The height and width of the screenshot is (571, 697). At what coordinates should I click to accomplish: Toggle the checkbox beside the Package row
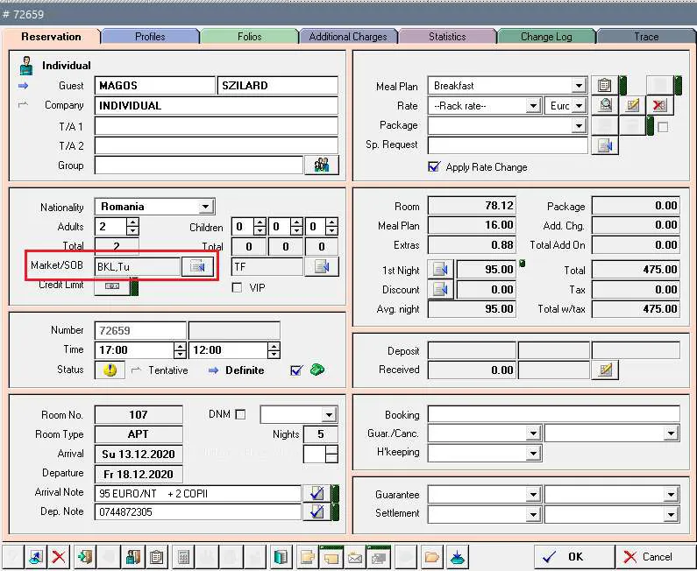click(x=663, y=127)
